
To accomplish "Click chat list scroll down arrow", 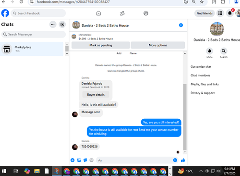I will coord(67,54).
